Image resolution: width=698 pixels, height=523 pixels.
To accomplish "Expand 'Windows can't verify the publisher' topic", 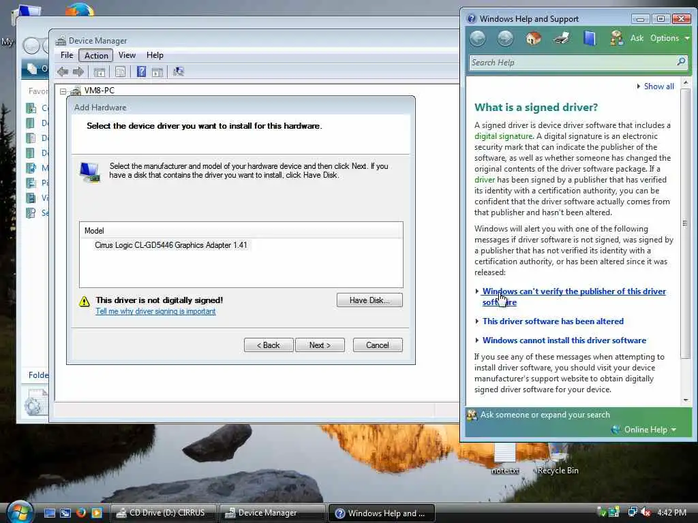I will click(x=574, y=297).
